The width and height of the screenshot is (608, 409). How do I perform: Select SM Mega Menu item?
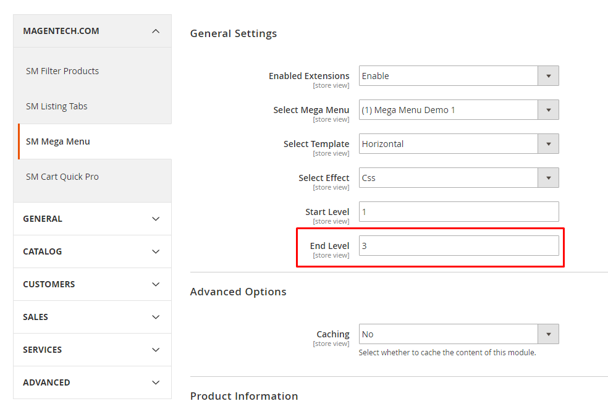click(58, 141)
